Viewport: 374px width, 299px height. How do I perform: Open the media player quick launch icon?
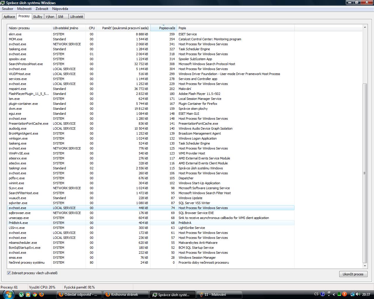28,294
